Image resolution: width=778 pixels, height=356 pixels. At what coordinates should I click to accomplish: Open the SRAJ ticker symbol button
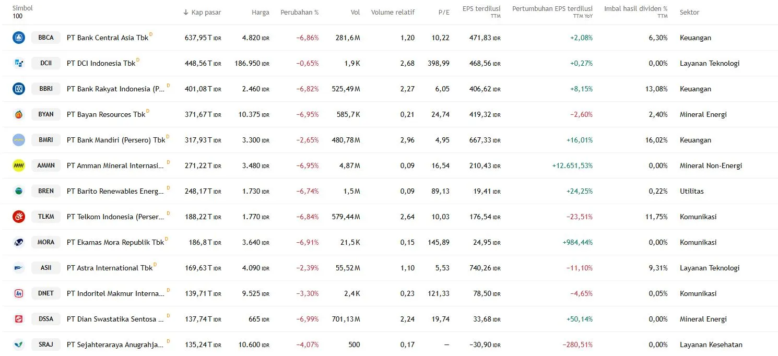click(46, 345)
